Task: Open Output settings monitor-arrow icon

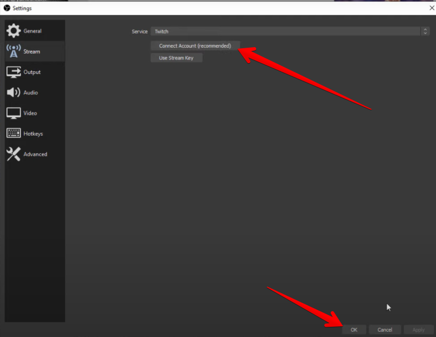Action: click(13, 72)
